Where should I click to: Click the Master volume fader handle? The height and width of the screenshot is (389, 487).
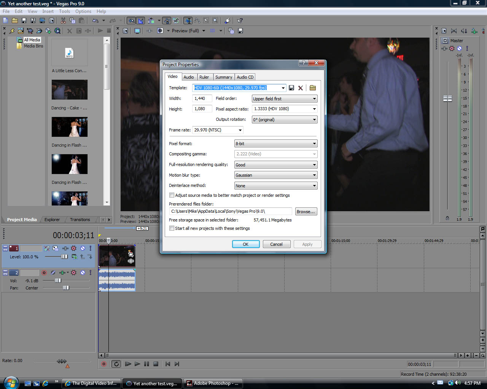[447, 99]
